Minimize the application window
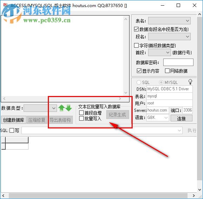Screen dimensions: 203x199 pos(163,5)
